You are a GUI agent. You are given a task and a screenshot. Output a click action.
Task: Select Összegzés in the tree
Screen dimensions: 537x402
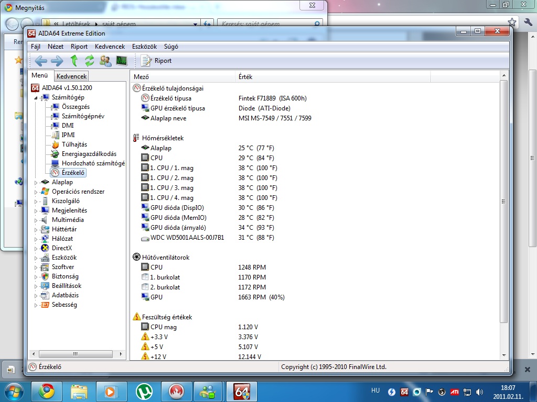click(76, 107)
